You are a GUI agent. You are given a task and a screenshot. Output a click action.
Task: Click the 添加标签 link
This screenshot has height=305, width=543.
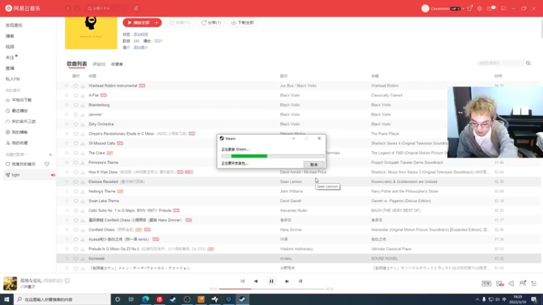tap(141, 35)
